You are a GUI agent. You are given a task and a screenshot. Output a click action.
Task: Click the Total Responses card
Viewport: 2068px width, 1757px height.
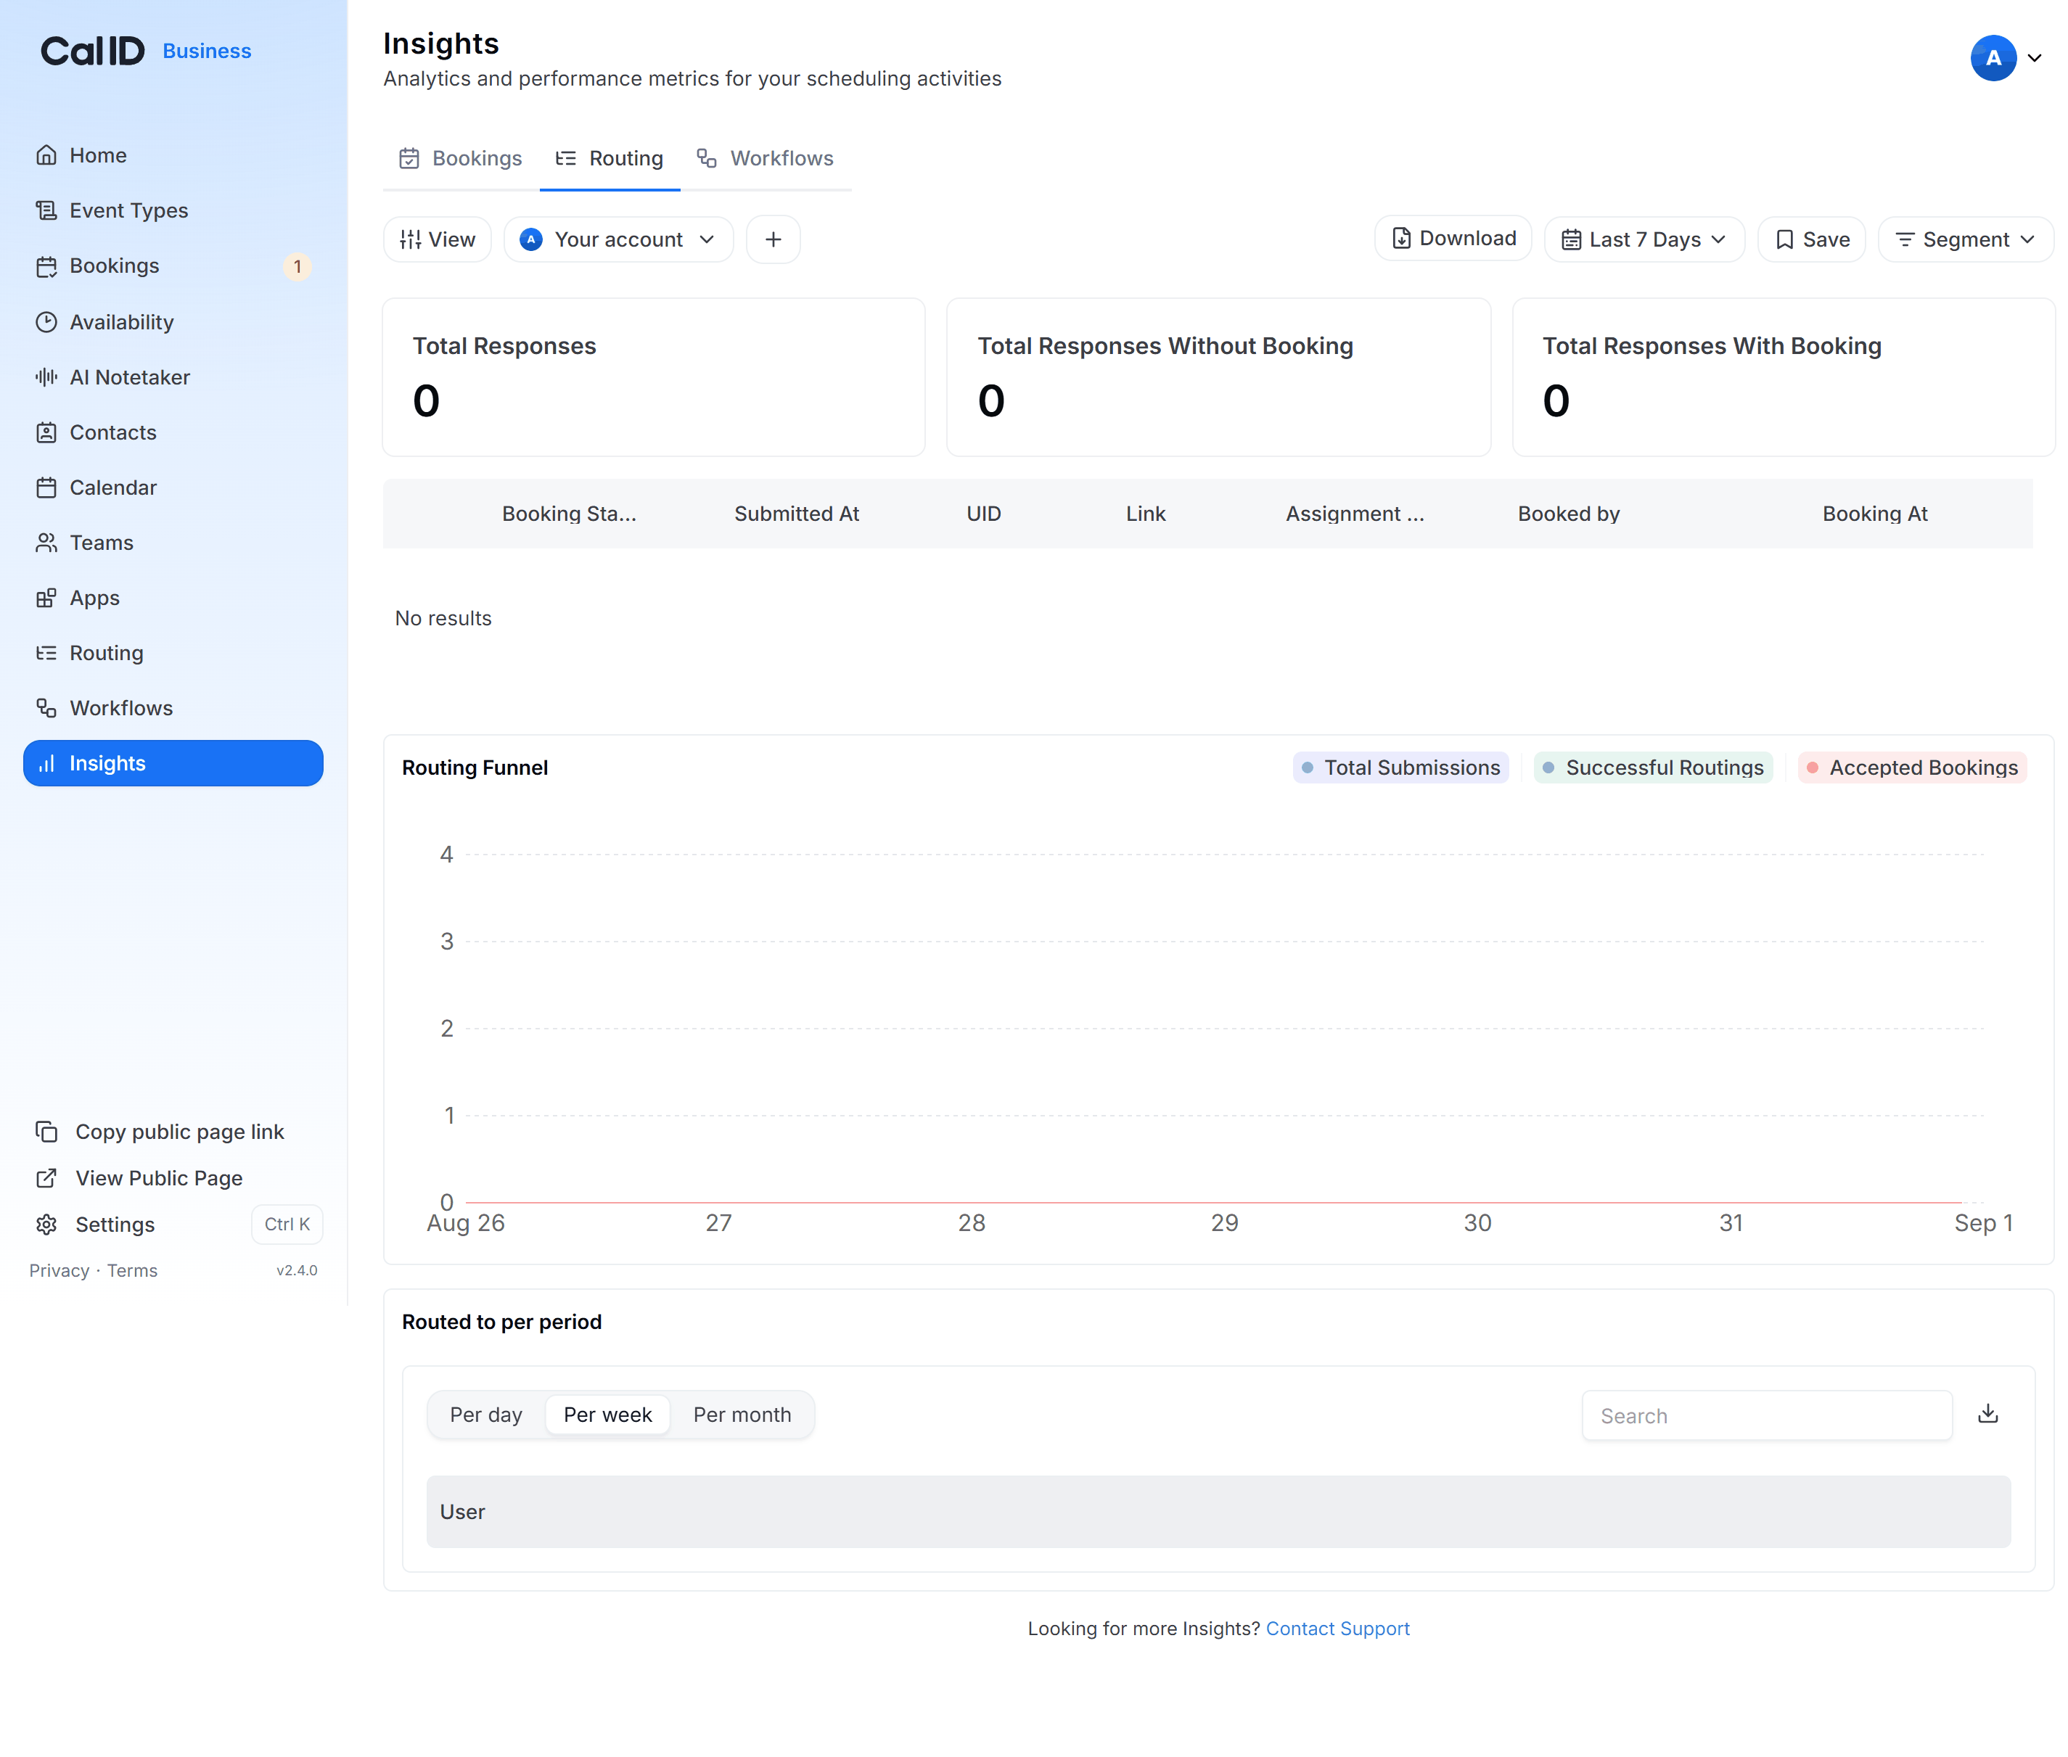(x=654, y=377)
